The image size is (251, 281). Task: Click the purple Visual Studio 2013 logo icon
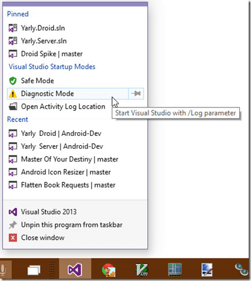point(13,212)
